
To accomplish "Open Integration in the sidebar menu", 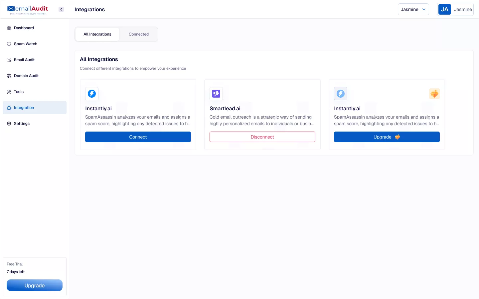I will (x=24, y=108).
